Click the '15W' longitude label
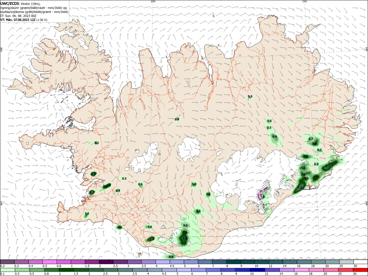368x276 pixels. click(x=304, y=1)
